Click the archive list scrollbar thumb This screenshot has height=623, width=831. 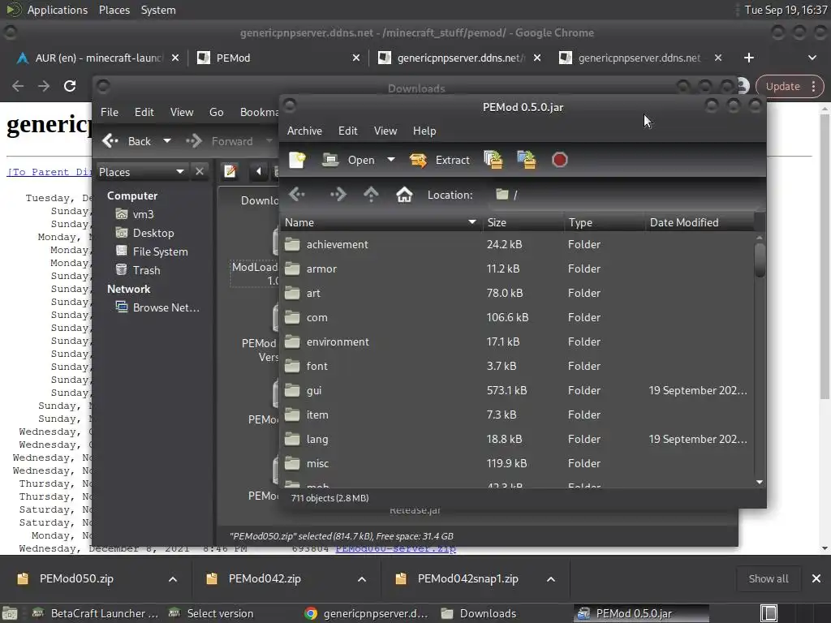tap(760, 260)
